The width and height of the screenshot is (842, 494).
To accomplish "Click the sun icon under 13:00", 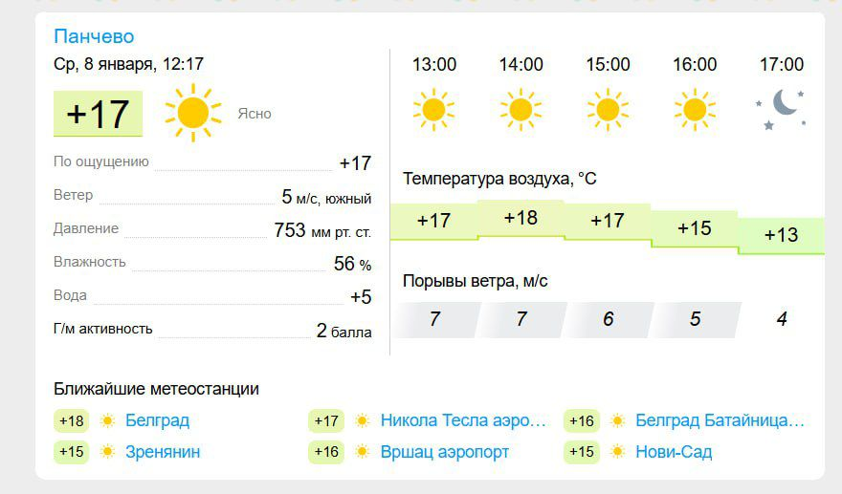I will click(433, 110).
